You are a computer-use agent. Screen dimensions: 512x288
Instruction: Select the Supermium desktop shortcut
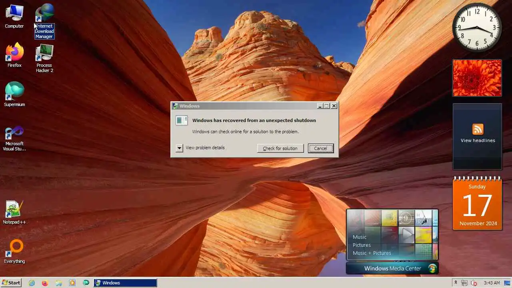pos(14,94)
